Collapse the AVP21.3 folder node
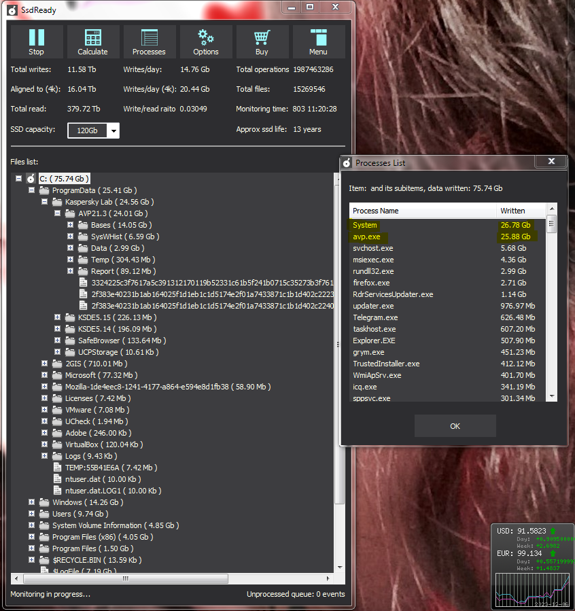This screenshot has height=611, width=575. coord(58,213)
